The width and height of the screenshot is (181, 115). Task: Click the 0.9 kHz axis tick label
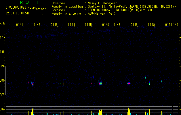(3, 66)
